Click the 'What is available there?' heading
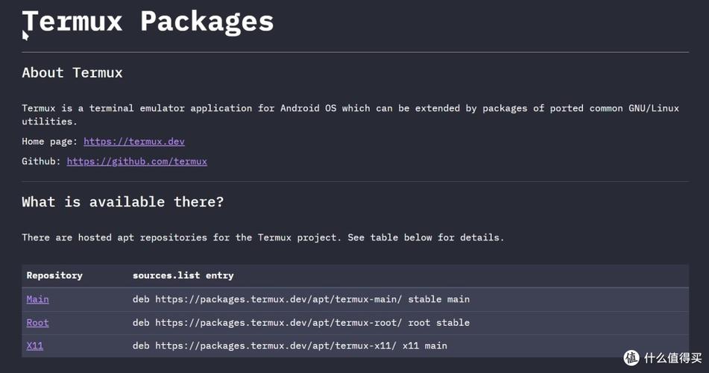 point(122,201)
